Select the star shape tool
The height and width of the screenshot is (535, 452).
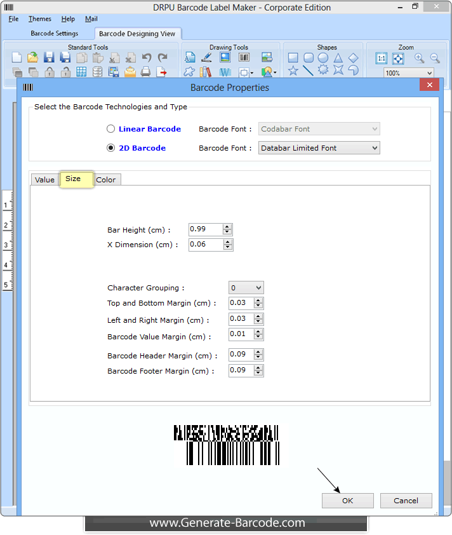[293, 71]
